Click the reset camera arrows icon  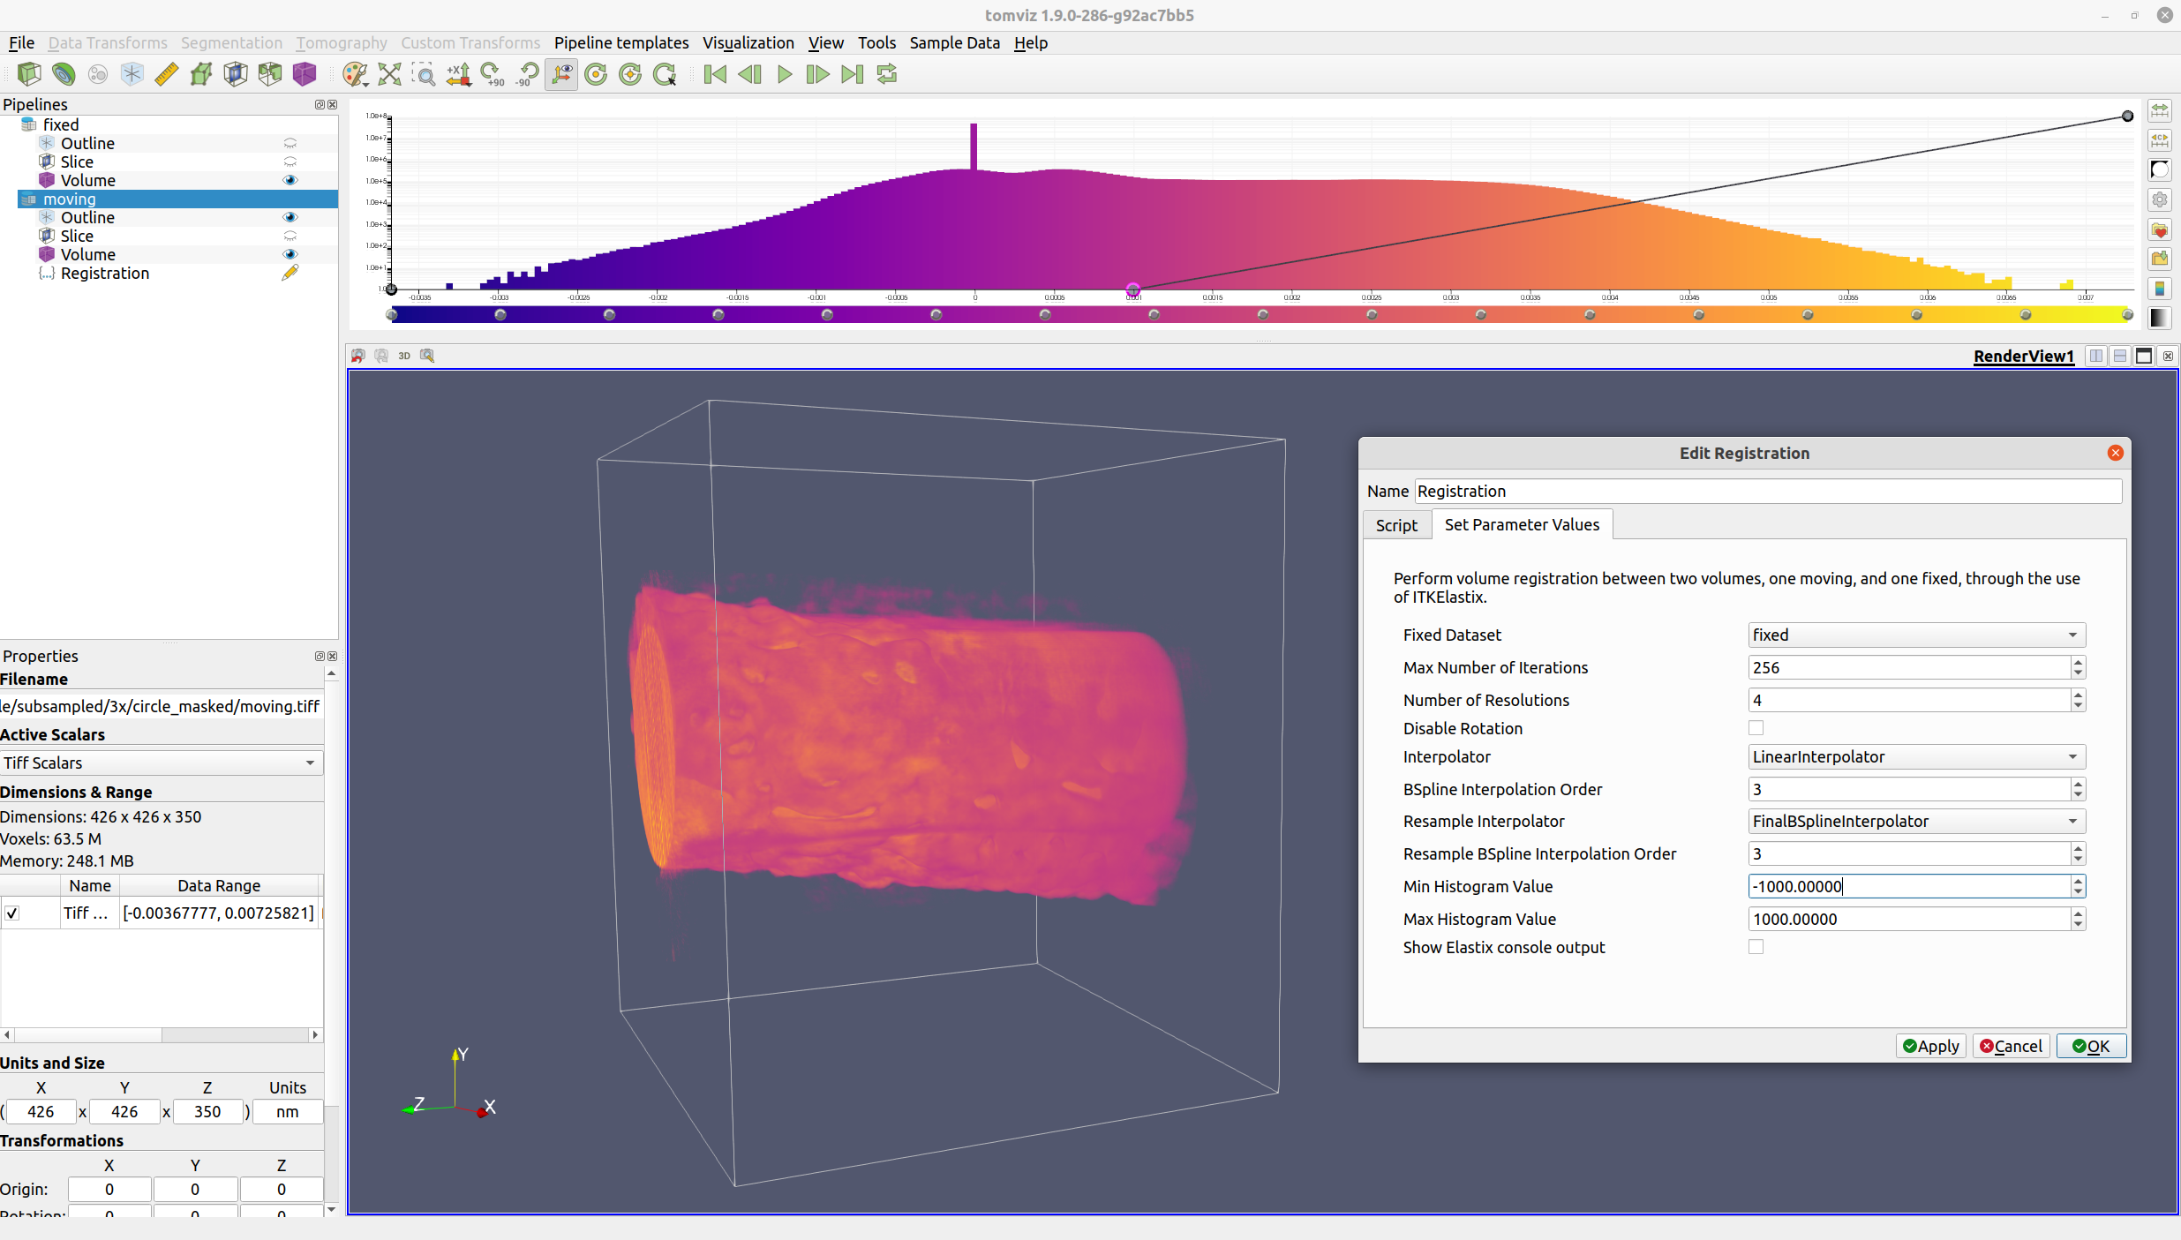[x=389, y=74]
